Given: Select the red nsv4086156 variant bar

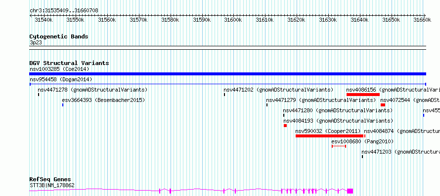Looking at the screenshot, I should coord(363,95).
